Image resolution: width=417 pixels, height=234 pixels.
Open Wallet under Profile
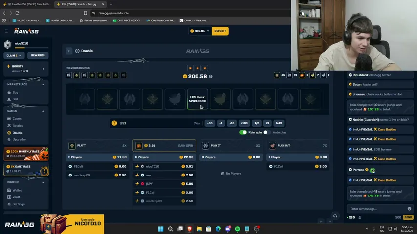(x=17, y=190)
